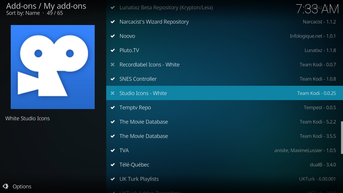The width and height of the screenshot is (343, 193).
Task: Click the Options gear icon
Action: [x=5, y=186]
